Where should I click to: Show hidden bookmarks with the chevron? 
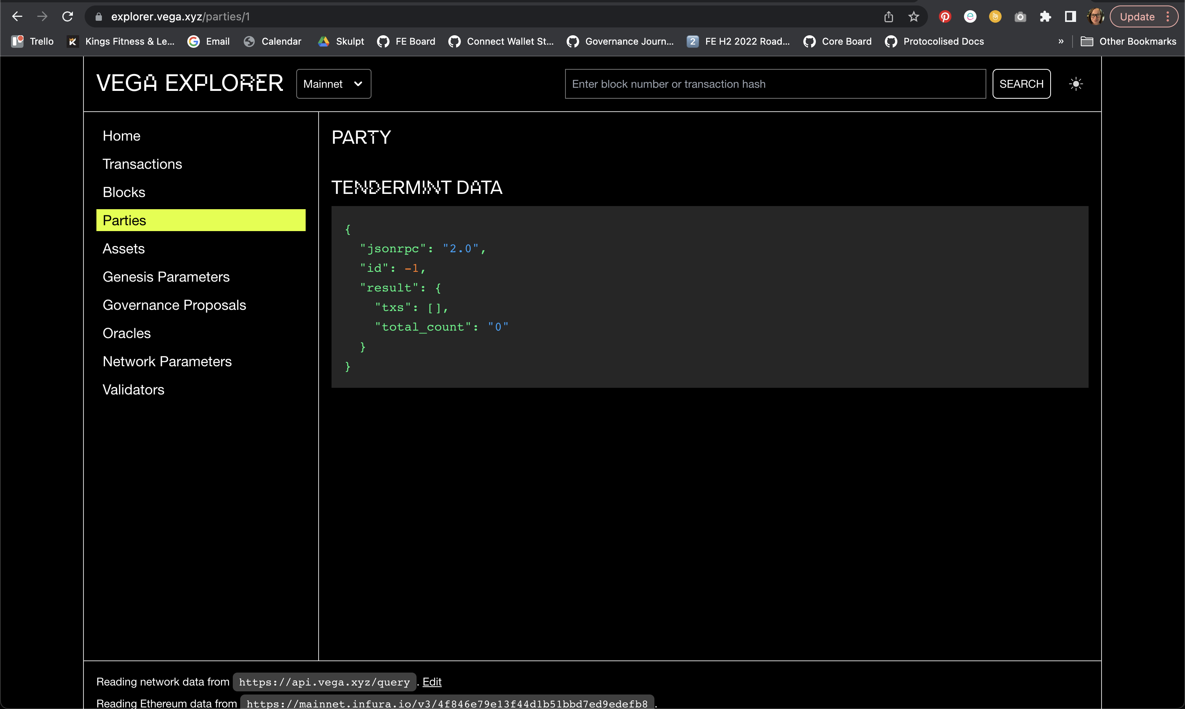point(1061,41)
